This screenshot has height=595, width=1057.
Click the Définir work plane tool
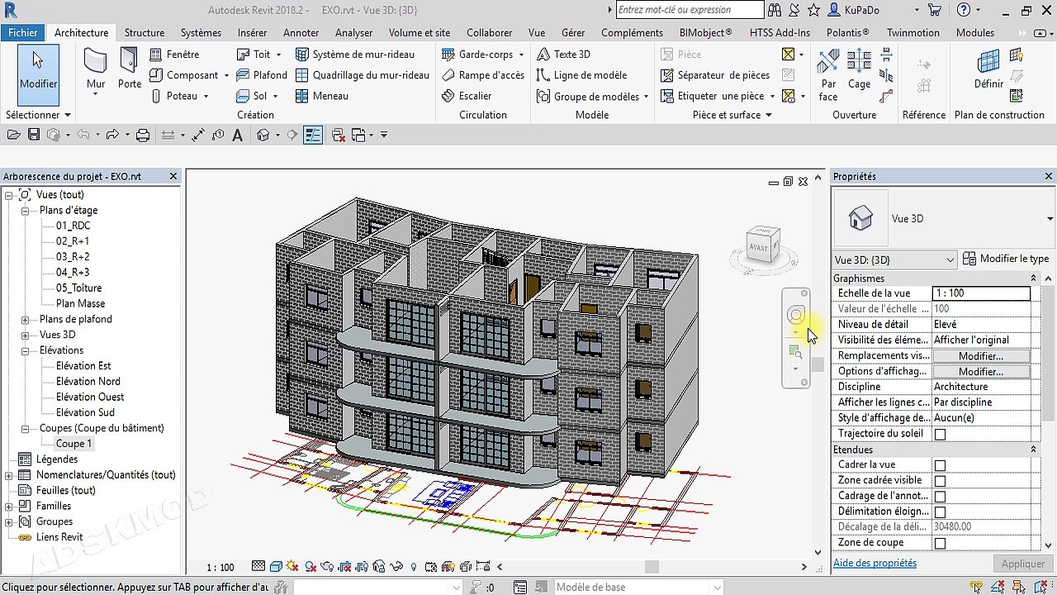click(988, 70)
